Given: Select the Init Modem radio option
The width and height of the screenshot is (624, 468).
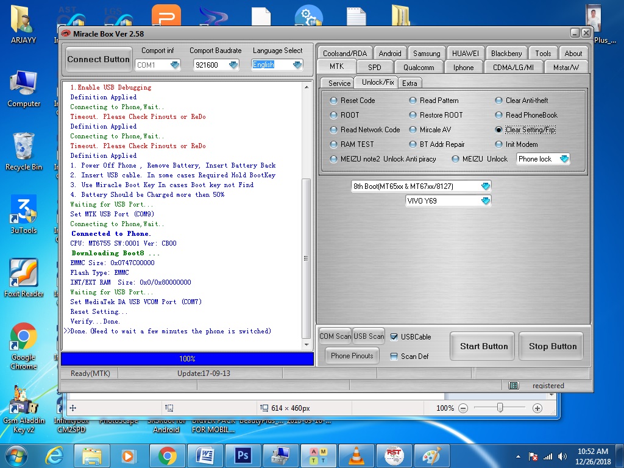Looking at the screenshot, I should coord(498,144).
